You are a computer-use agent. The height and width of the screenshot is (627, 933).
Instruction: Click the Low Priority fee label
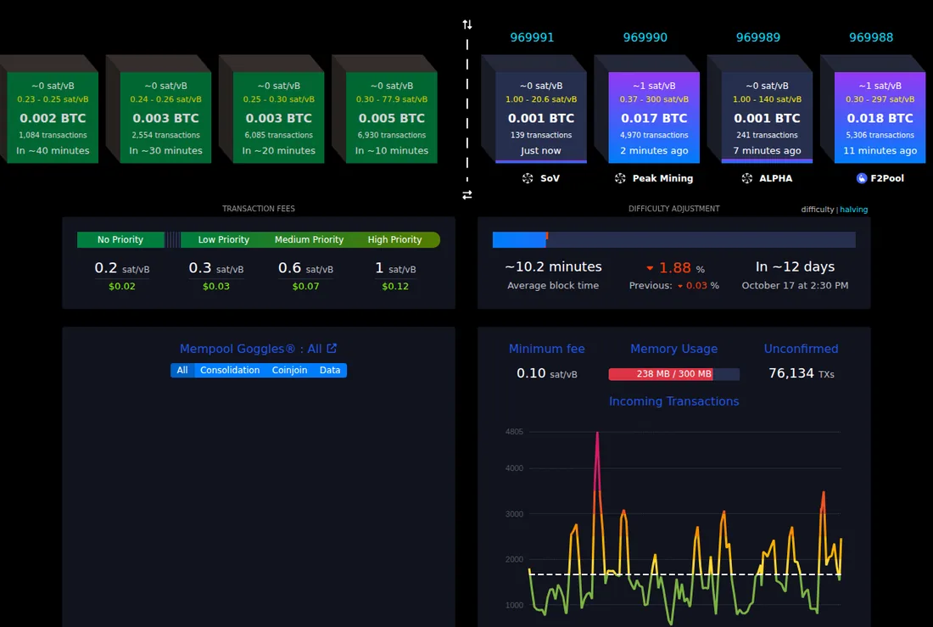[x=224, y=239]
